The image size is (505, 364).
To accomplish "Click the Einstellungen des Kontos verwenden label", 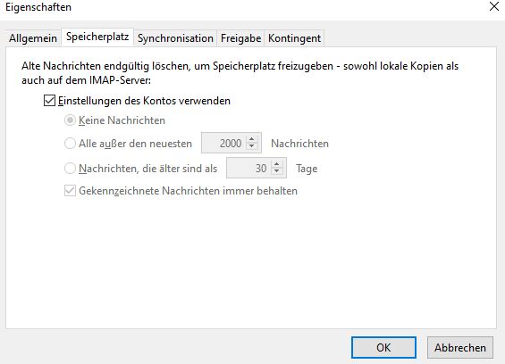I will [144, 101].
